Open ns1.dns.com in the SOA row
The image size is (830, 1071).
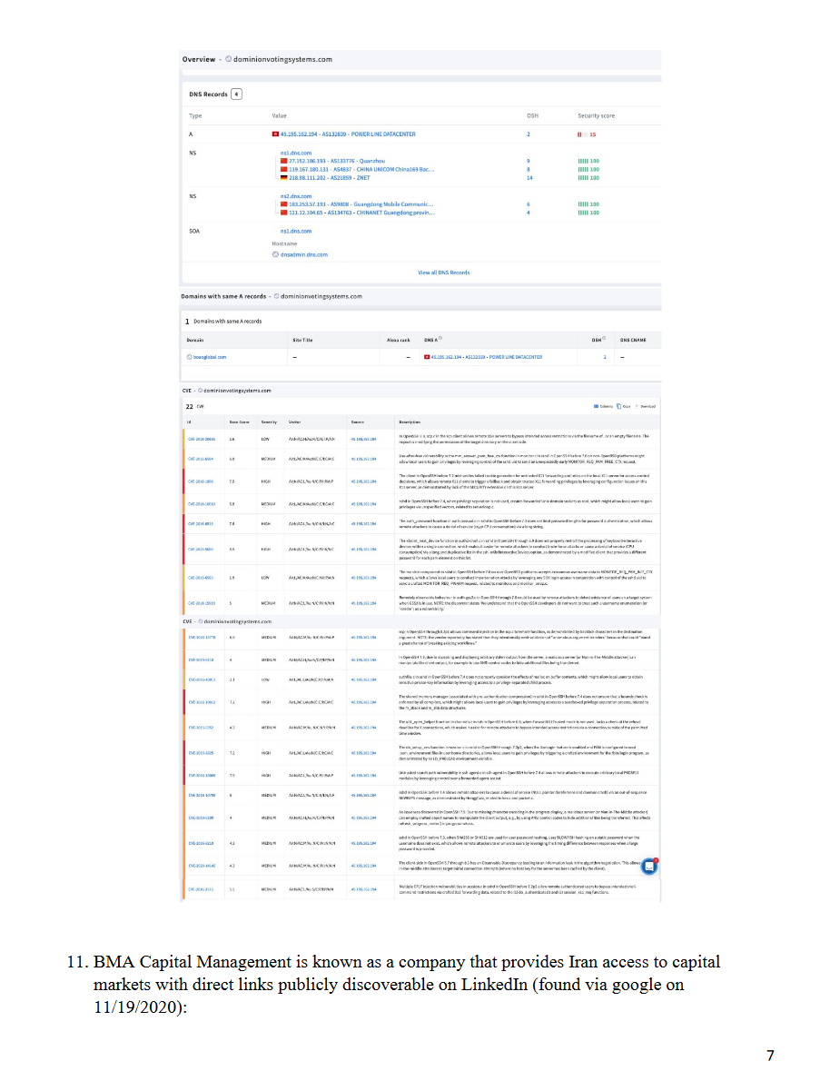point(295,231)
